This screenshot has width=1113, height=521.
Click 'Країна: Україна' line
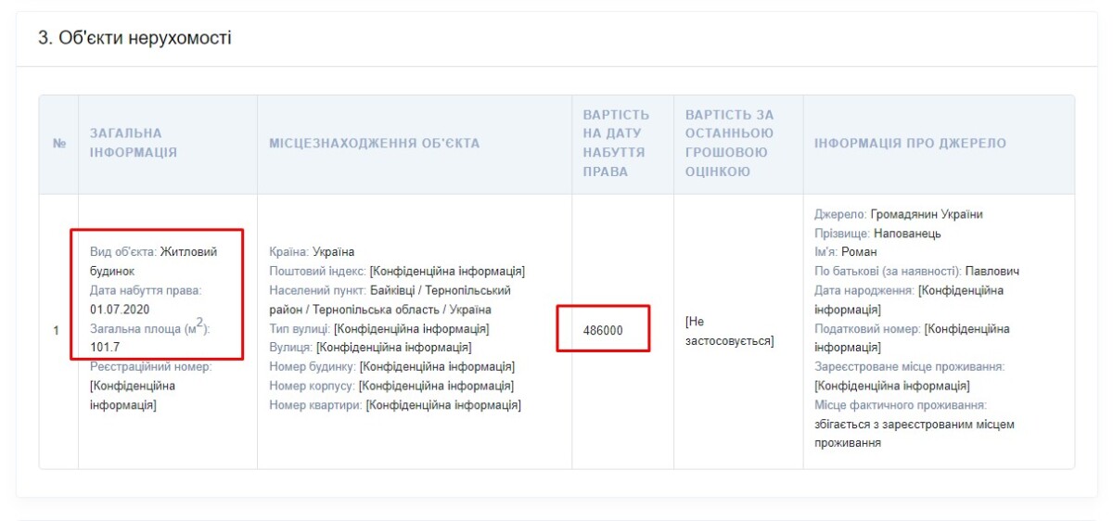(x=312, y=252)
